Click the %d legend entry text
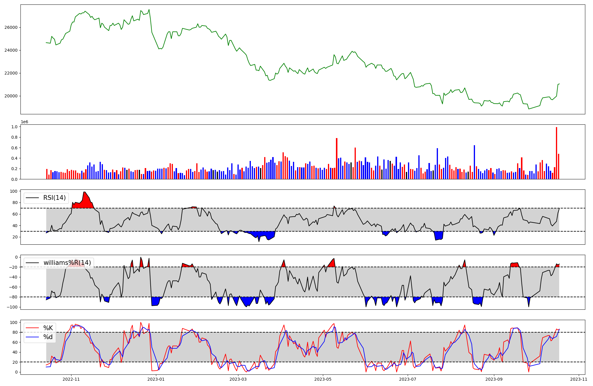Viewport: 593px width, 386px height. [x=48, y=337]
